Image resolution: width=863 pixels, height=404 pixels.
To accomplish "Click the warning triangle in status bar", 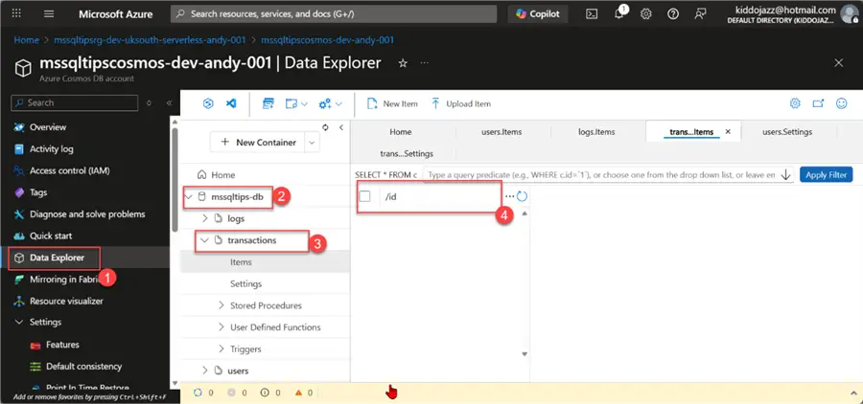I will (x=298, y=393).
